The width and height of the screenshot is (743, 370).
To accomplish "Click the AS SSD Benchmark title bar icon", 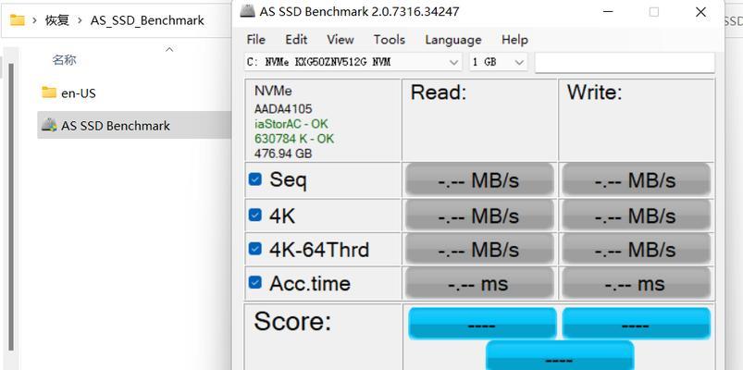I will click(247, 11).
